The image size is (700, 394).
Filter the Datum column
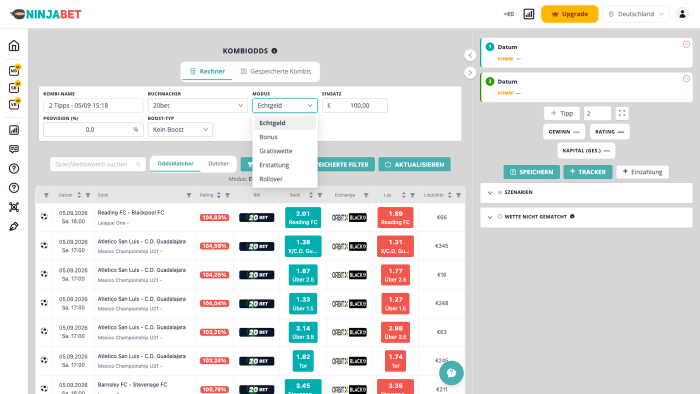coord(88,195)
